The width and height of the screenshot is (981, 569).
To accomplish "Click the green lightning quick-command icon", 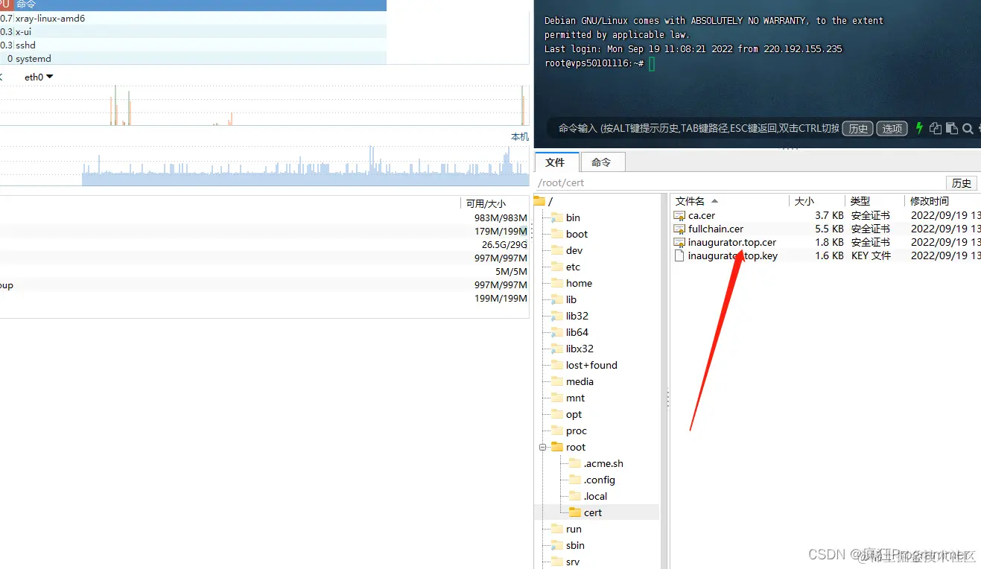I will (919, 128).
